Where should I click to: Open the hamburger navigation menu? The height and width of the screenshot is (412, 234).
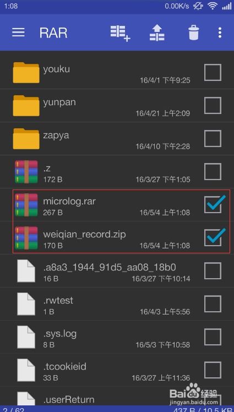click(x=18, y=33)
